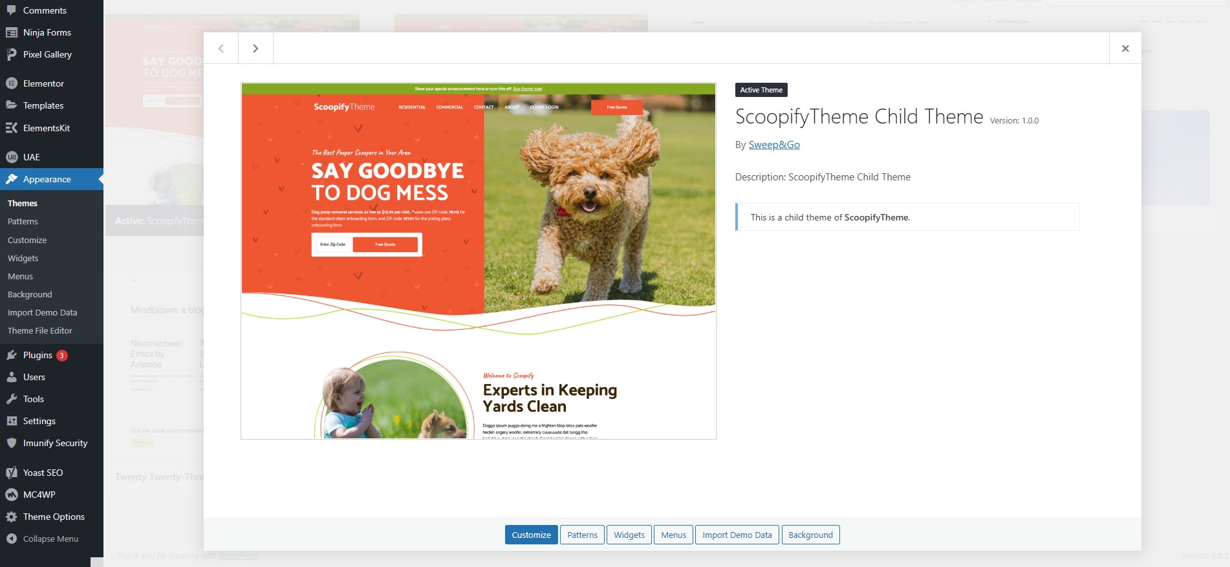Image resolution: width=1230 pixels, height=567 pixels.
Task: Open the ElementsKit menu label
Action: (47, 128)
